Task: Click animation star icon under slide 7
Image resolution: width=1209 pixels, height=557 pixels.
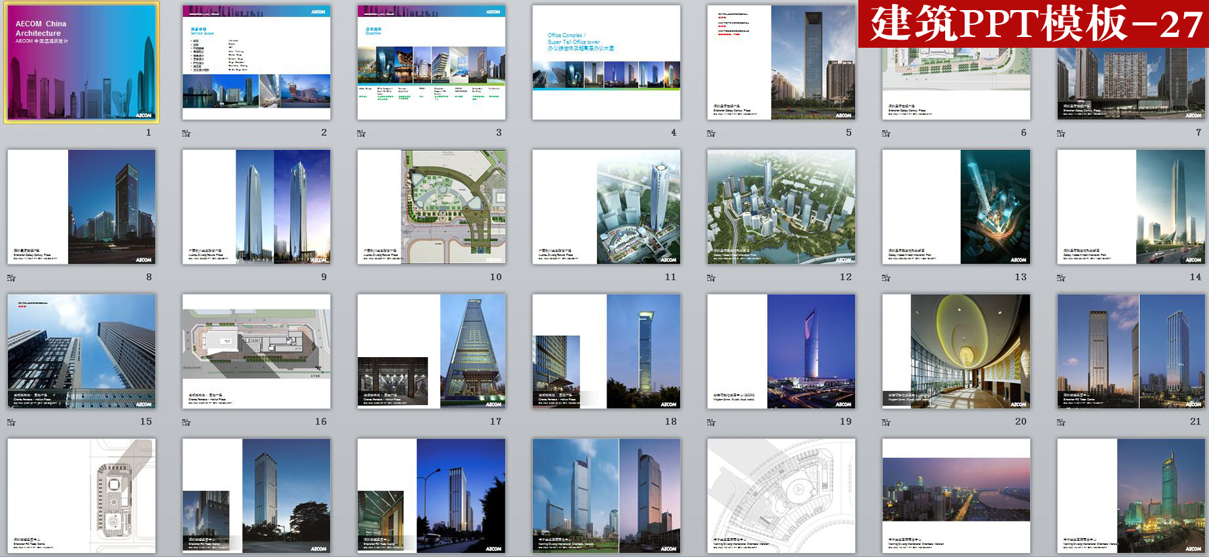Action: point(1062,133)
